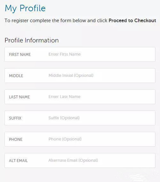This screenshot has height=182, width=160.
Task: Click the My Profile page heading
Action: [25, 8]
